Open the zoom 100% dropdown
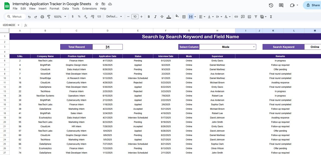Image resolution: width=321 pixels, height=155 pixels. point(60,17)
